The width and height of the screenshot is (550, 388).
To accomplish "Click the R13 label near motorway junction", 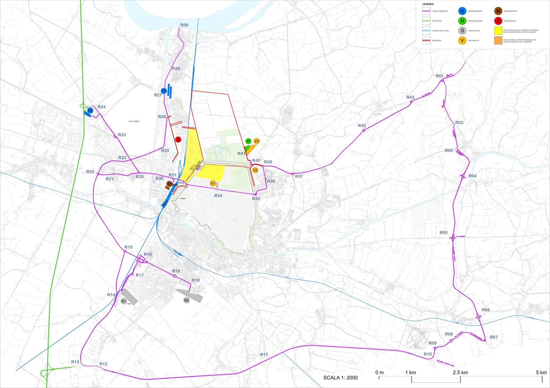I will click(75, 362).
